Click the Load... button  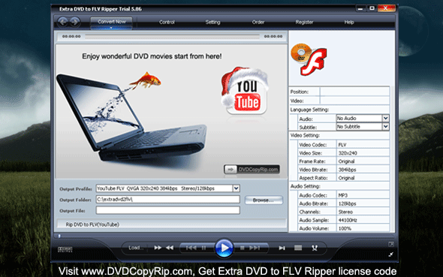(136, 248)
